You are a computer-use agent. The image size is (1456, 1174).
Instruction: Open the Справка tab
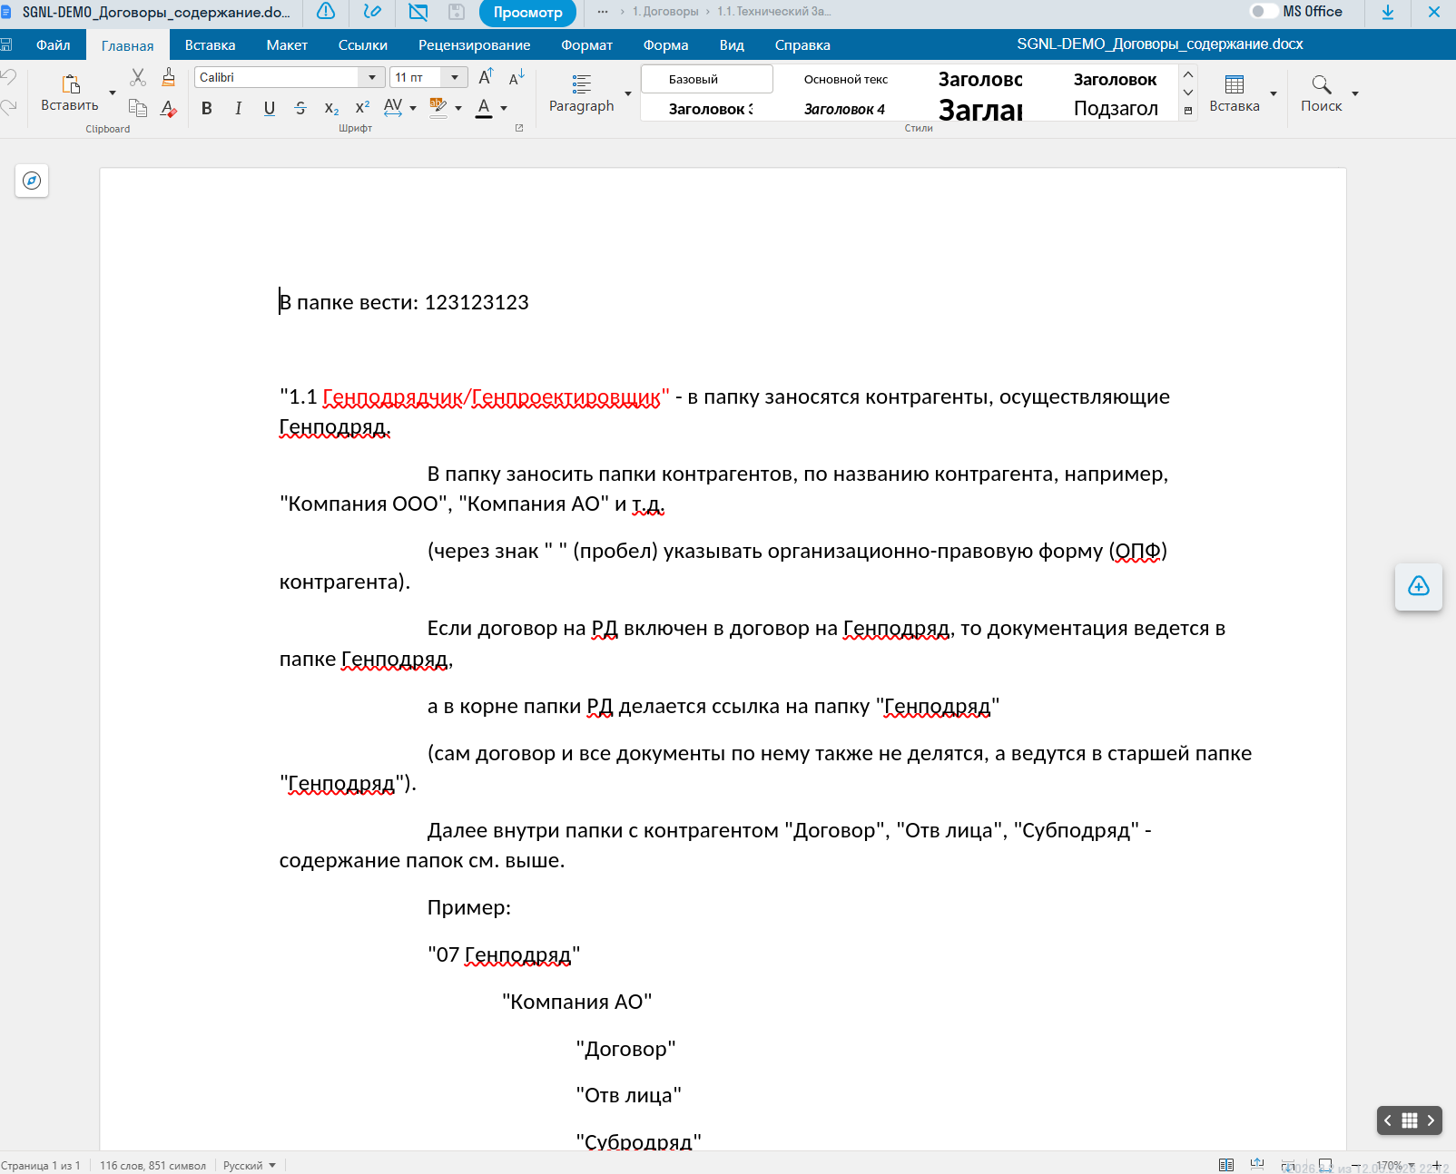[x=802, y=44]
